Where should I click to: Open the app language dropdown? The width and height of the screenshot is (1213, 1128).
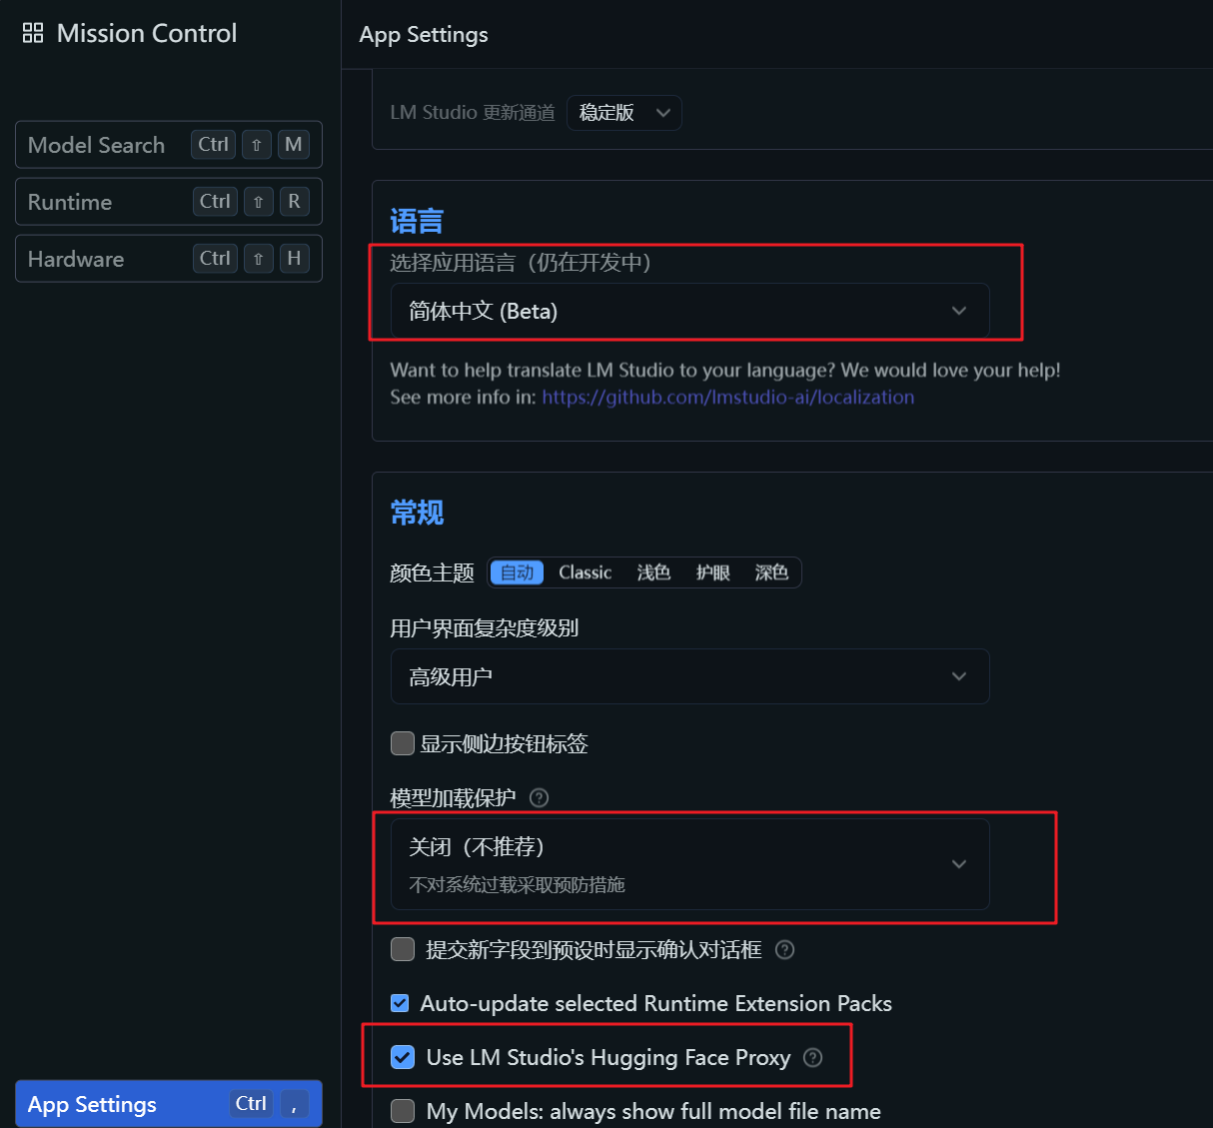tap(689, 311)
